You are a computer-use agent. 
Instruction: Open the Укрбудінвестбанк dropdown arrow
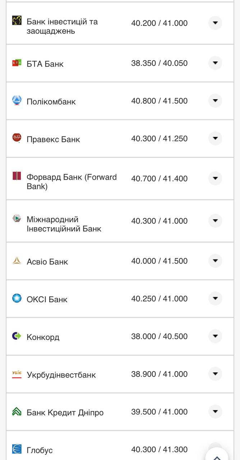coord(215,374)
